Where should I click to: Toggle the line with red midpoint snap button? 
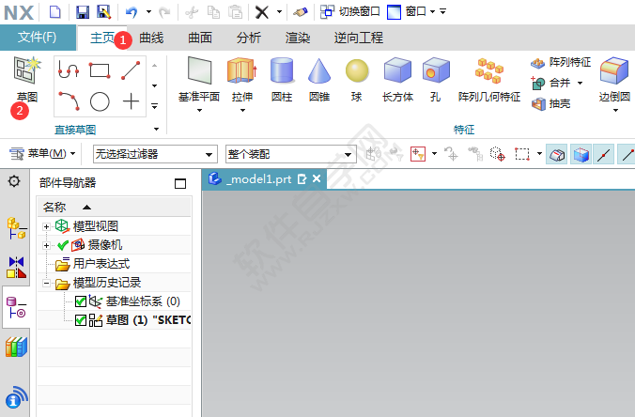[x=604, y=154]
